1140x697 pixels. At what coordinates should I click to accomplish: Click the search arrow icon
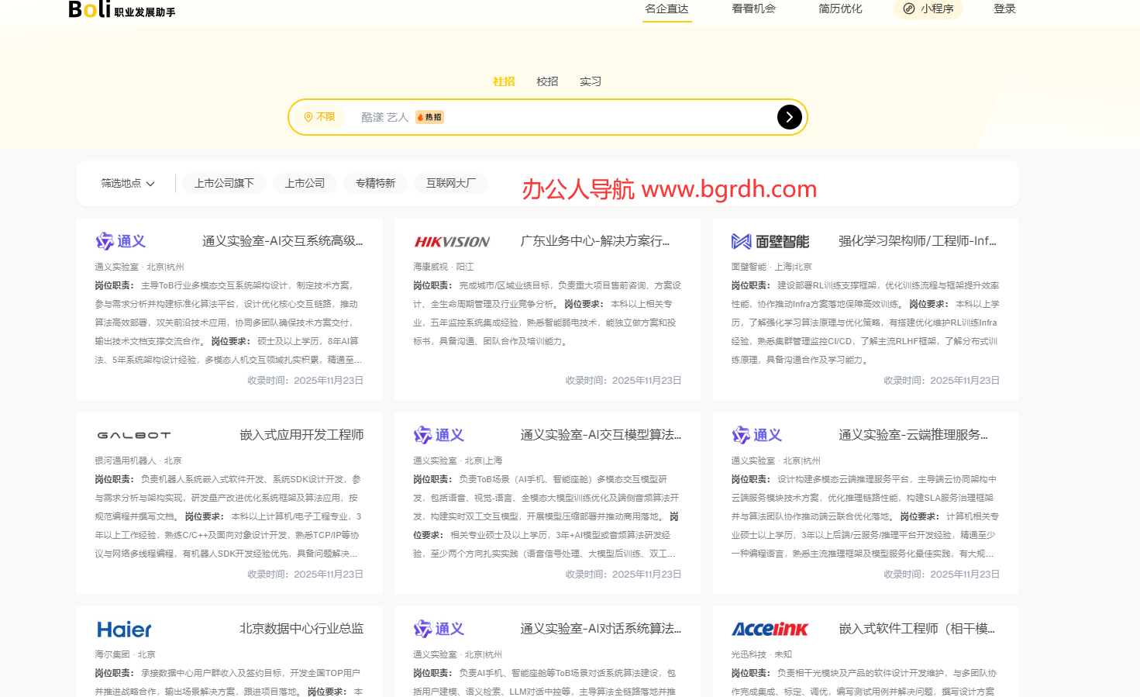tap(789, 117)
